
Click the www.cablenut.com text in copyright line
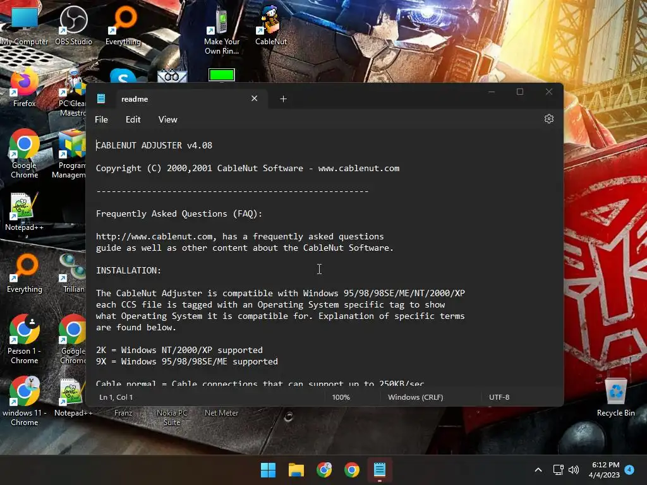359,168
